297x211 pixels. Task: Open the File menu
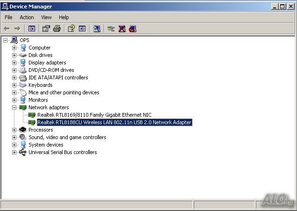pyautogui.click(x=8, y=17)
